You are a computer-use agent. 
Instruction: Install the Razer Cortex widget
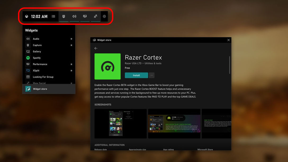[x=136, y=75]
